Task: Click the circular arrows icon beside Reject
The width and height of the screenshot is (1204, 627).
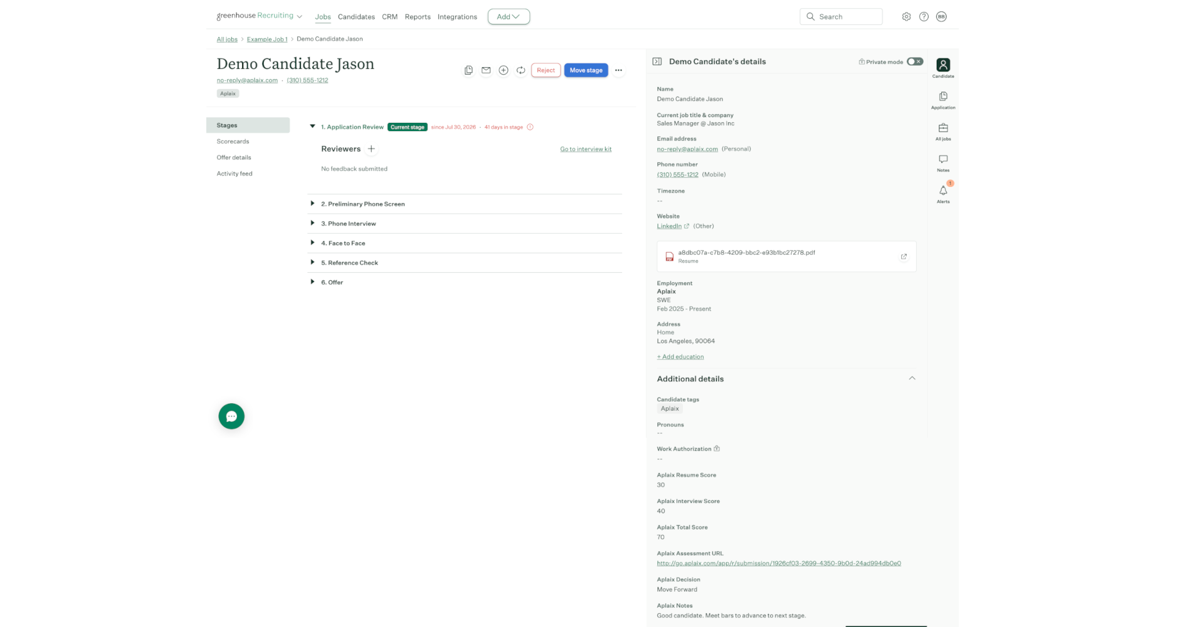Action: coord(521,70)
